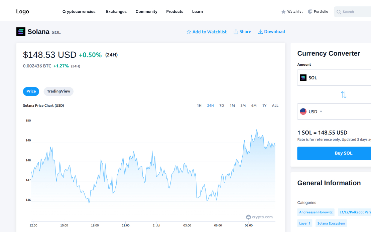Viewport: 371px width, 232px height.
Task: Click the Solana logo icon beside title
Action: click(x=21, y=32)
